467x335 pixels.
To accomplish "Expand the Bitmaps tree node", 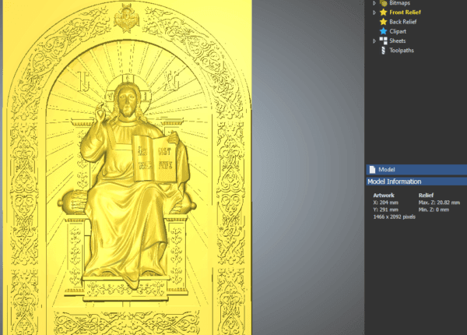I will tap(374, 3).
